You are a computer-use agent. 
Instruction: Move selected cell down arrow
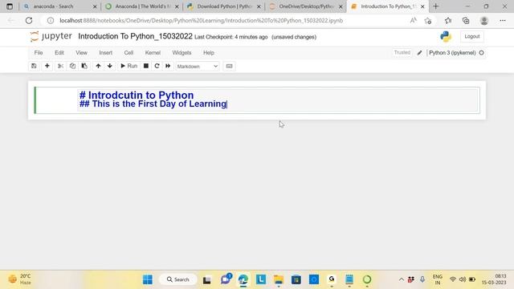tap(110, 66)
